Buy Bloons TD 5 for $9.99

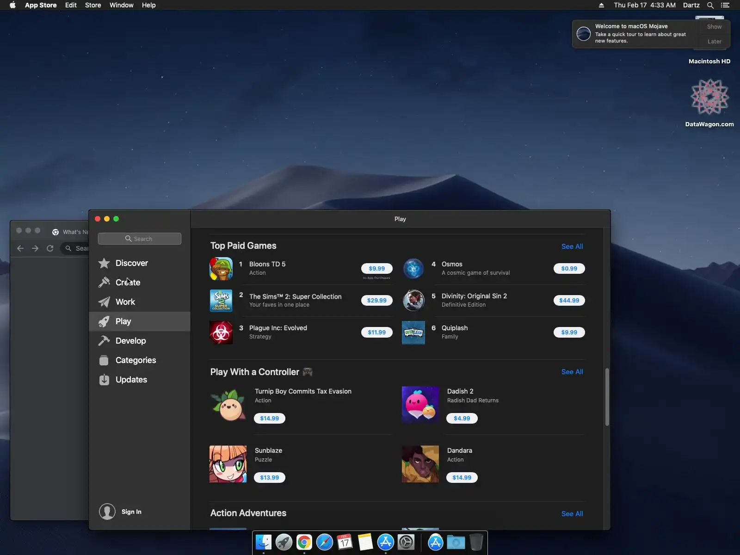(377, 269)
